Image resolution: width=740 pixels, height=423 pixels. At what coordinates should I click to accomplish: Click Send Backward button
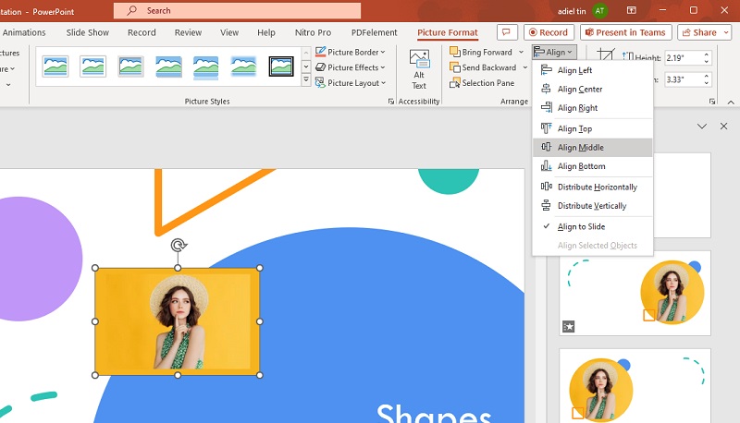(x=483, y=67)
